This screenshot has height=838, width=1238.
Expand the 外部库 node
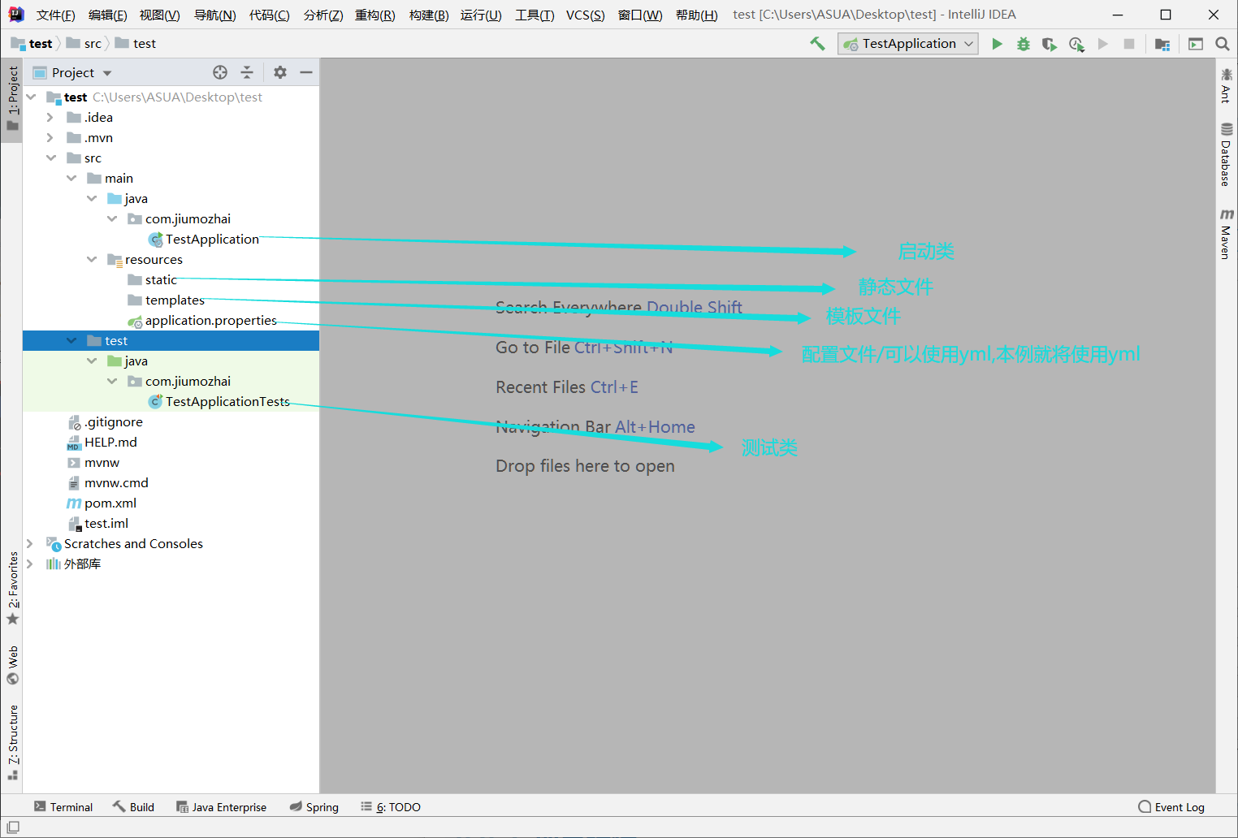pos(30,564)
